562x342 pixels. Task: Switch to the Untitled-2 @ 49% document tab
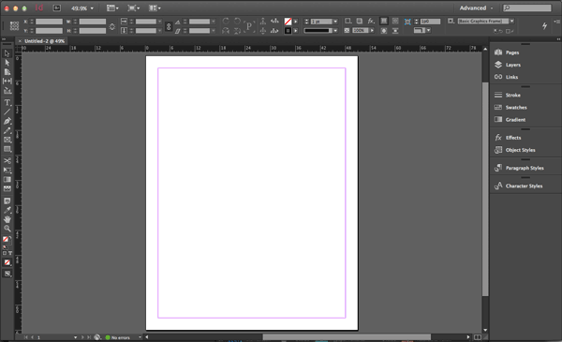(44, 41)
